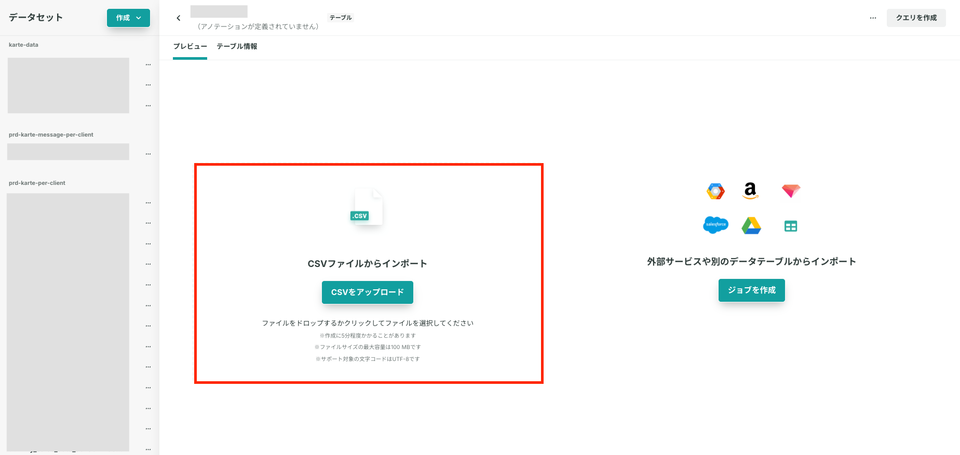Click the green data table icon
Screen dimensions: 960x455
791,226
